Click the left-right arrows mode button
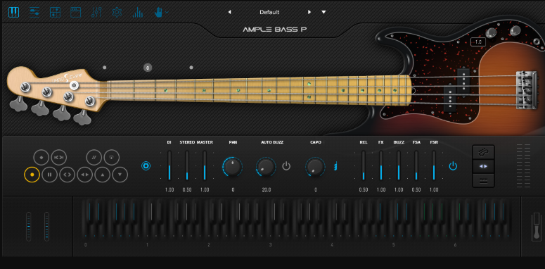Image resolution: width=545 pixels, height=269 pixels. (483, 166)
